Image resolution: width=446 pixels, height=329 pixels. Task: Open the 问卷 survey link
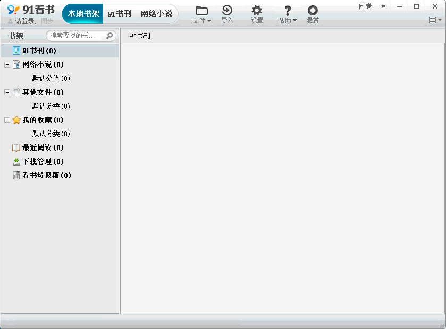[x=365, y=6]
